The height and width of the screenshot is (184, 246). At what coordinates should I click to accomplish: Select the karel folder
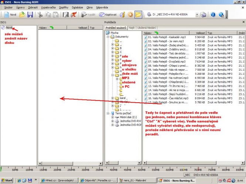click(x=123, y=98)
